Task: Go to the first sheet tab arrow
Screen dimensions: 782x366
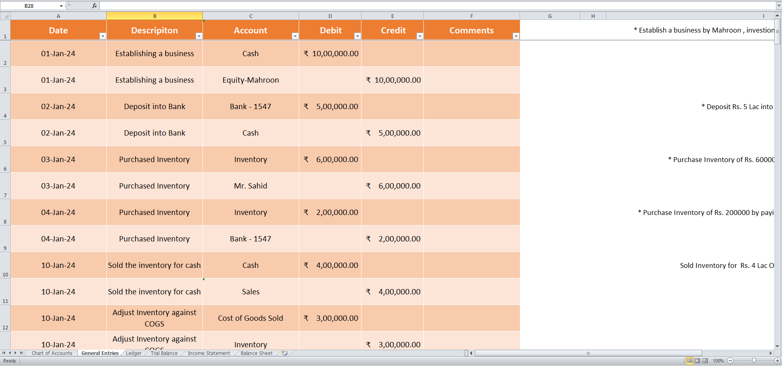Action: [x=4, y=353]
